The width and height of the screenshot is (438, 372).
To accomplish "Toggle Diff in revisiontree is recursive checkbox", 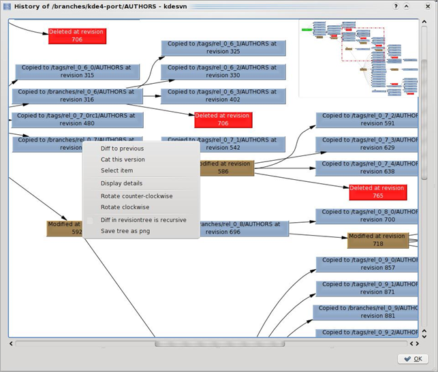I will click(x=90, y=220).
